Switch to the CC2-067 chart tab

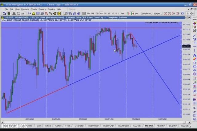137,126
